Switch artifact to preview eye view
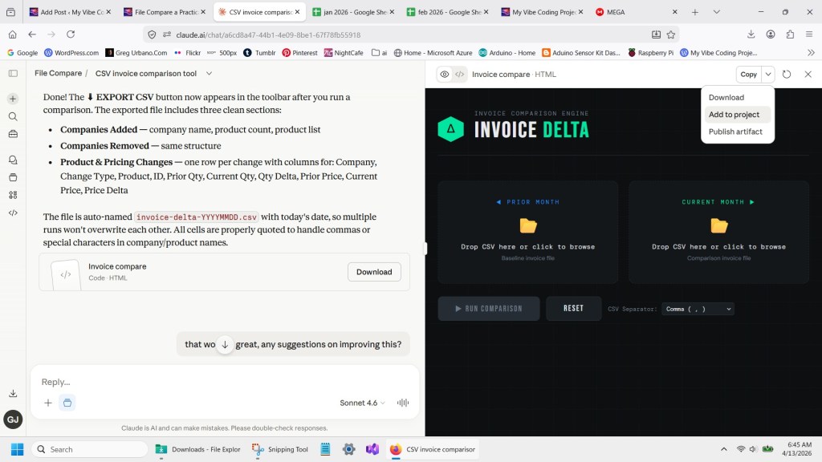Screen dimensions: 822x462 [444, 75]
